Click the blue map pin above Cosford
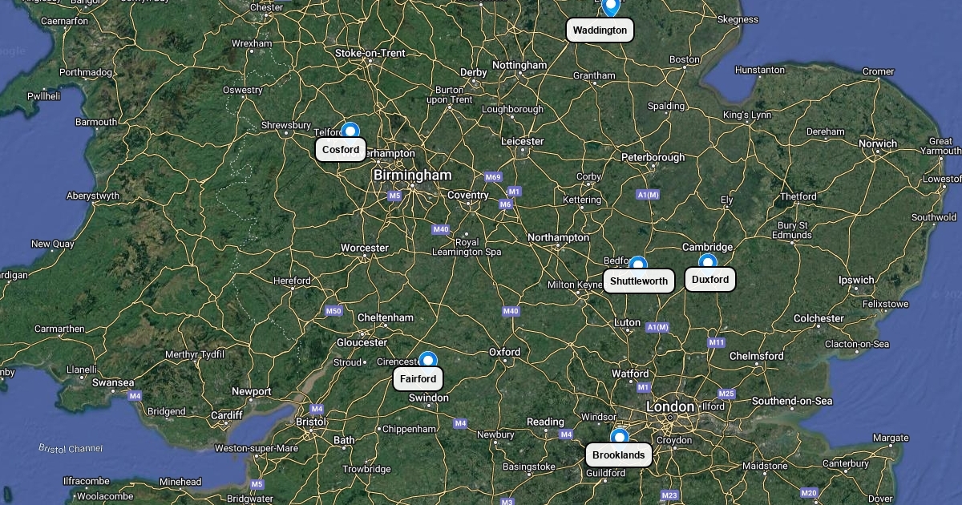Viewport: 962px width, 505px height. pyautogui.click(x=350, y=131)
